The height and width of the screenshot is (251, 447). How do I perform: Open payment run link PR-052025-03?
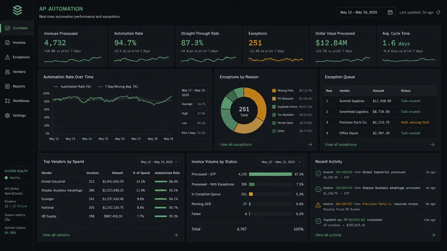[354, 220]
